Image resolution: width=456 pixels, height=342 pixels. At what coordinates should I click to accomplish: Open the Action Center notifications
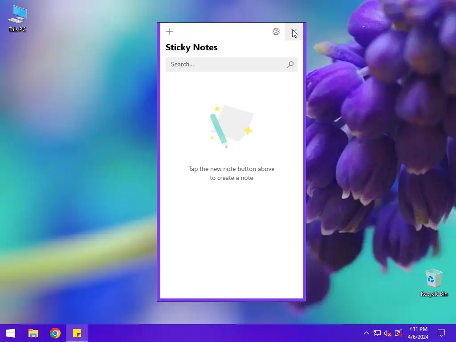pyautogui.click(x=441, y=333)
